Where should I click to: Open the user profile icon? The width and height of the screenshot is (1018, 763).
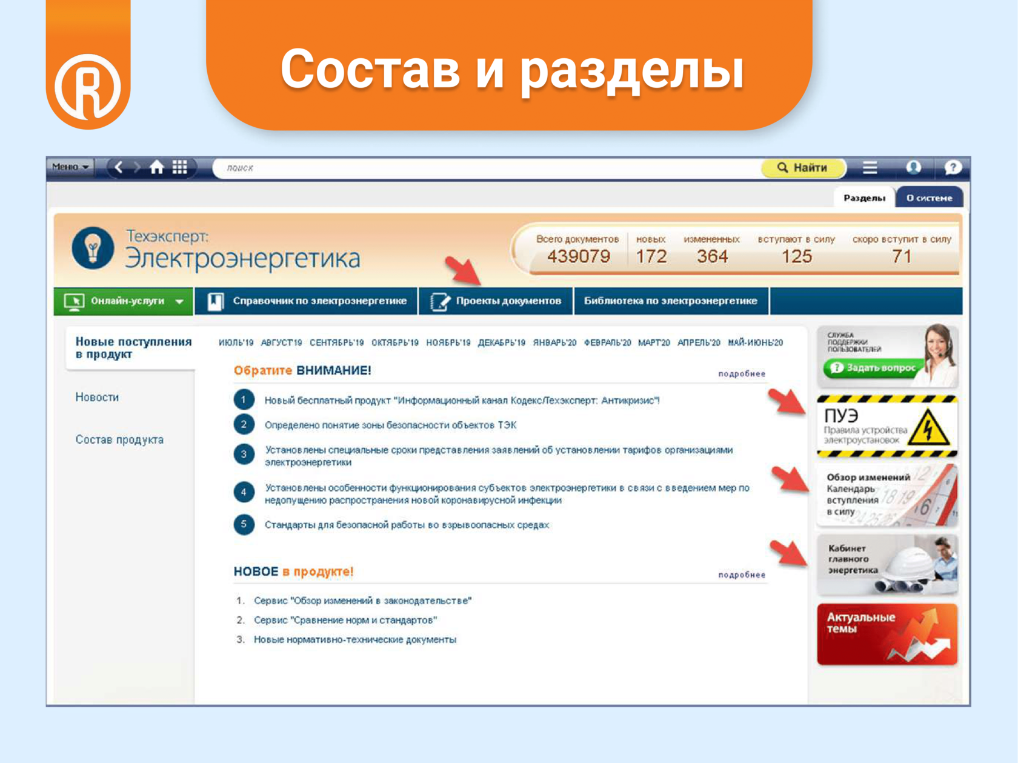pos(913,168)
